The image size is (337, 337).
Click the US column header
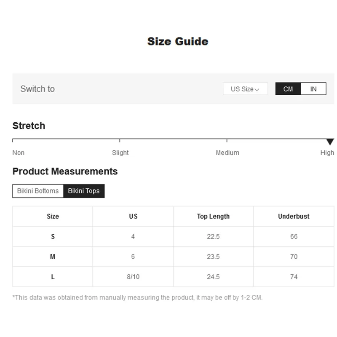(133, 217)
